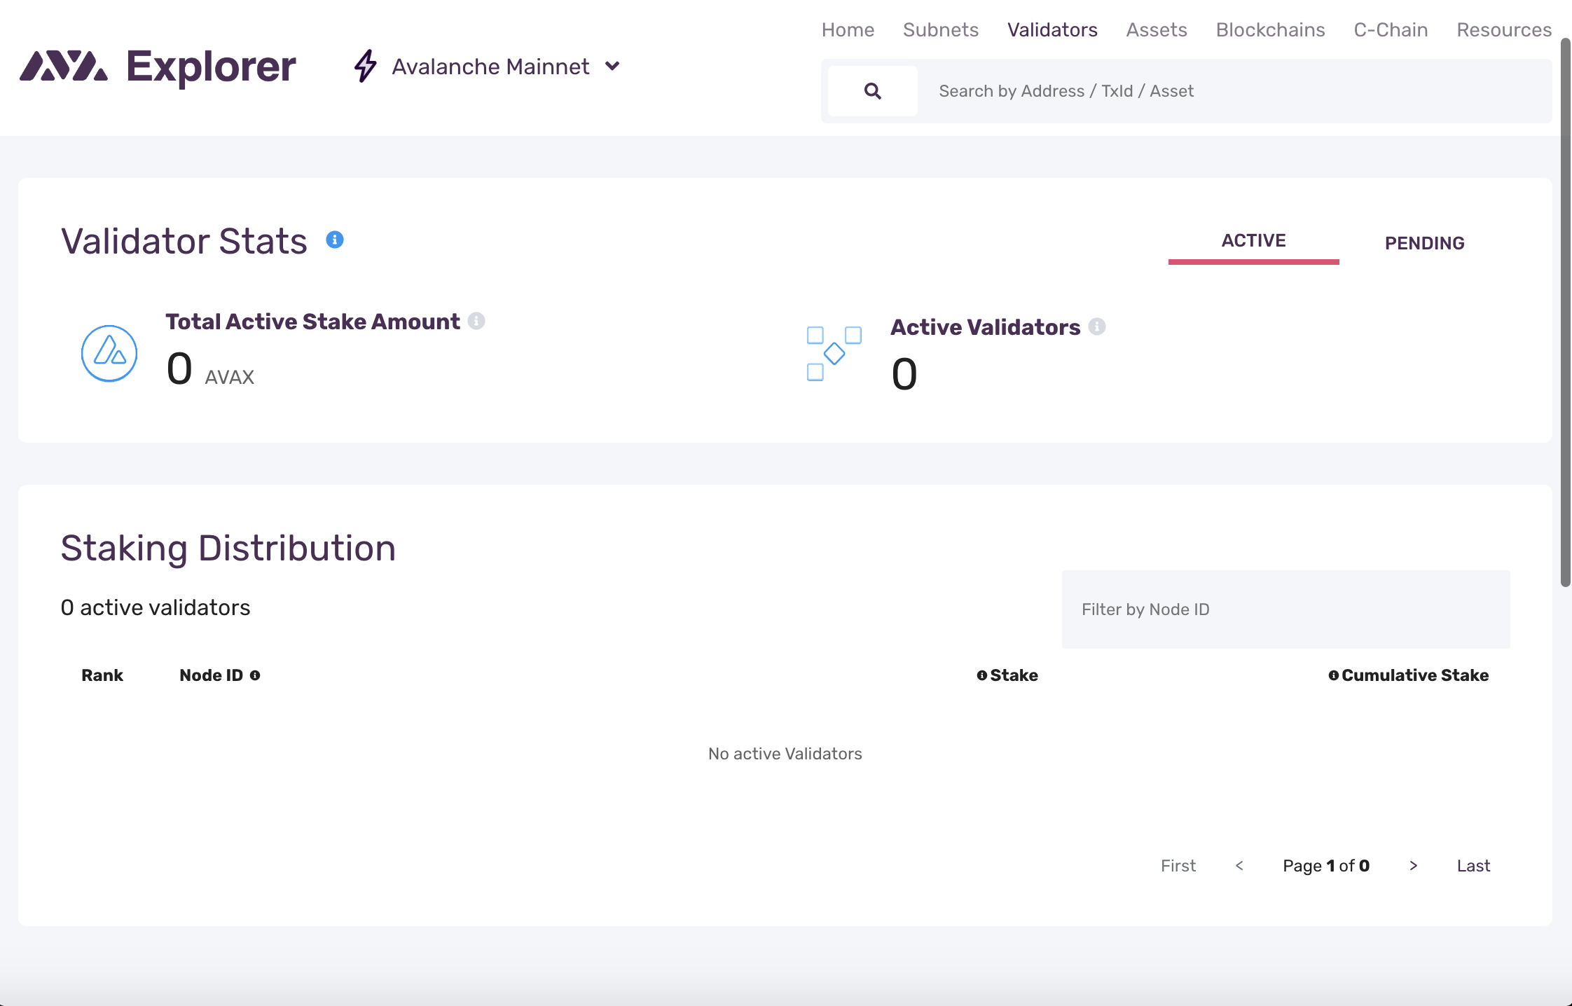Click the Filter by Node ID field
This screenshot has width=1572, height=1006.
[1285, 609]
